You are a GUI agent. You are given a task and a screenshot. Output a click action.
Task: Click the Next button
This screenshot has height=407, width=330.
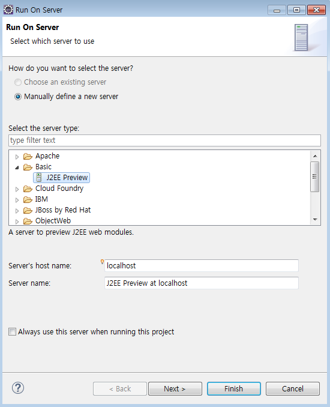(175, 388)
